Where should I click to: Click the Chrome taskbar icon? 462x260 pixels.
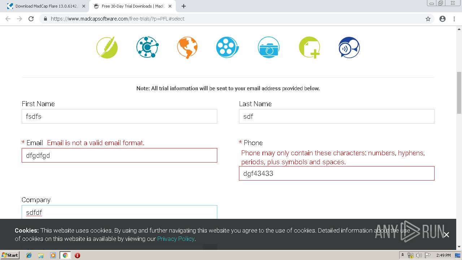[x=65, y=255]
